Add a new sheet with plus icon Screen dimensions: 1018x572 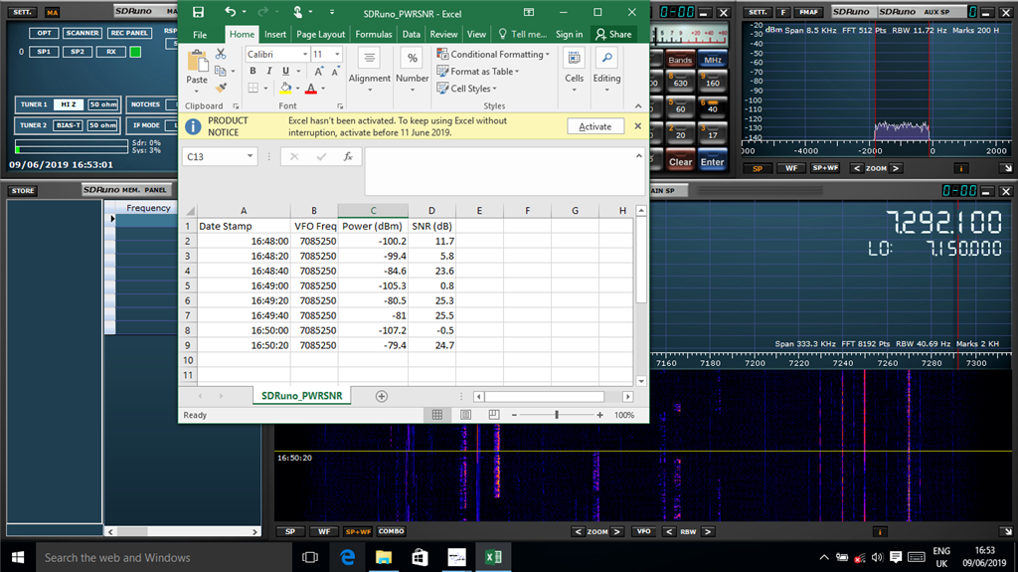[x=382, y=397]
